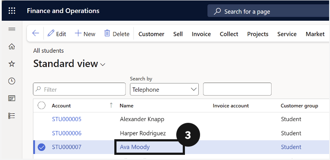Deselect the STU000007 row checkmark

[42, 147]
